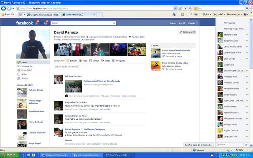
Task: Click the Facebook logo
Action: click(25, 23)
